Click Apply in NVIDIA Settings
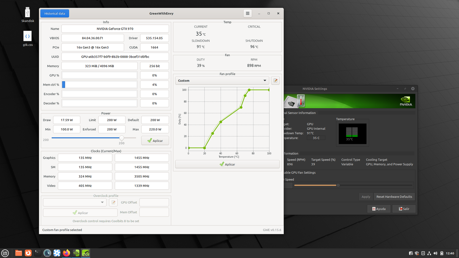 366,197
